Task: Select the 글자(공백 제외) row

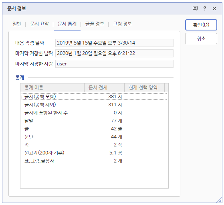Action: [x=94, y=105]
